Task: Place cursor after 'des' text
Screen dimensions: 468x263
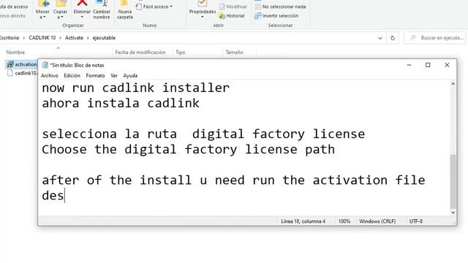Action: click(64, 196)
